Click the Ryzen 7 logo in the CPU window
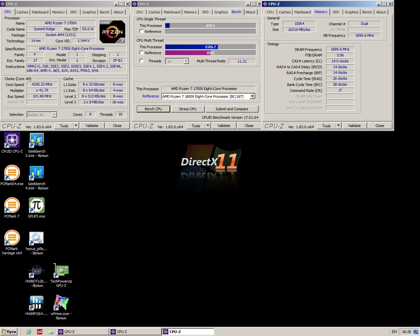Image resolution: width=420 pixels, height=336 pixels. click(112, 32)
